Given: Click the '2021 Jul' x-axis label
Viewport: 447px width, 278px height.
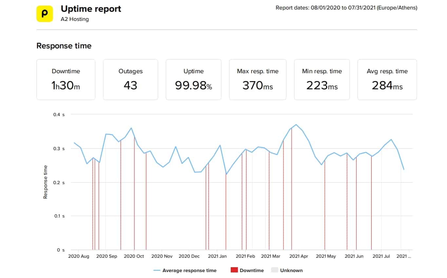Looking at the screenshot, I should coord(381,256).
